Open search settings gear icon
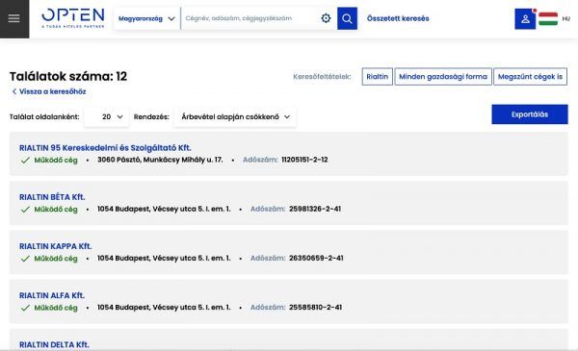The image size is (578, 351). pyautogui.click(x=326, y=18)
